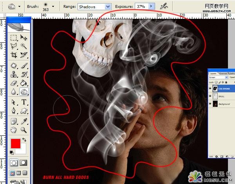Reset to default black and white colors
This screenshot has width=235, height=184.
pyautogui.click(x=12, y=153)
